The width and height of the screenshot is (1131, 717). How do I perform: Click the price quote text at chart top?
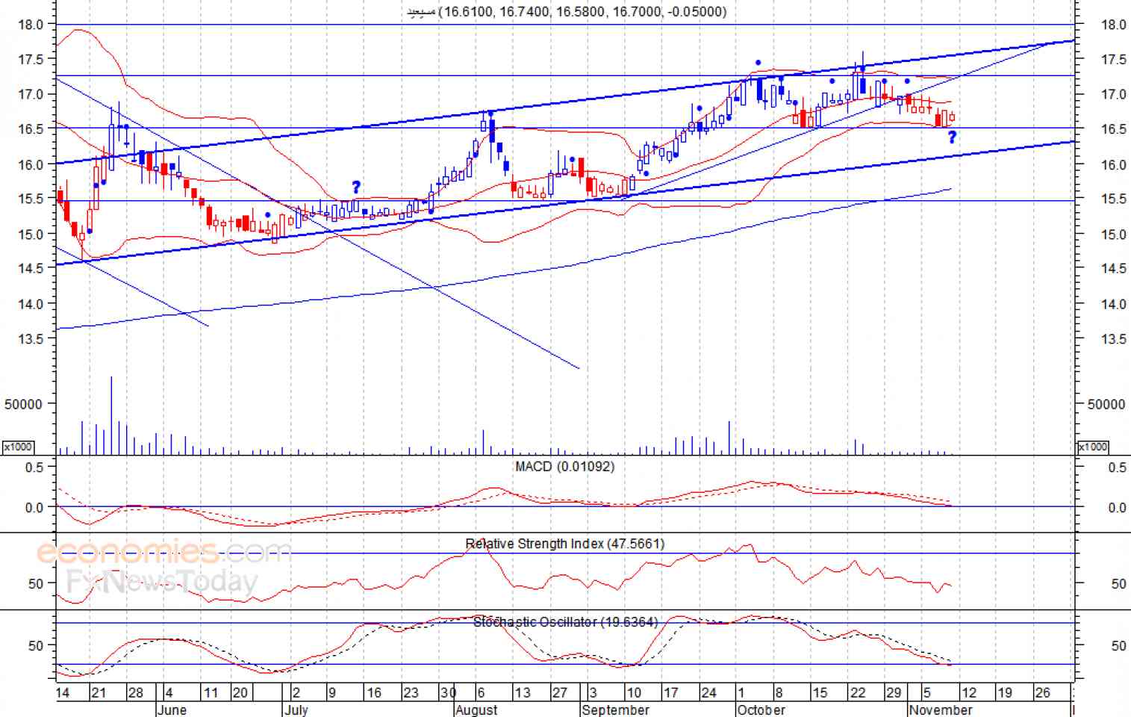click(567, 11)
